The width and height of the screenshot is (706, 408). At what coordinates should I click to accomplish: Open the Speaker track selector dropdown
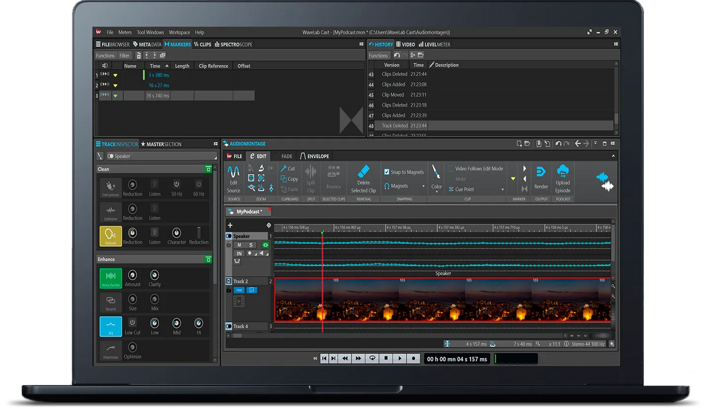coord(162,156)
